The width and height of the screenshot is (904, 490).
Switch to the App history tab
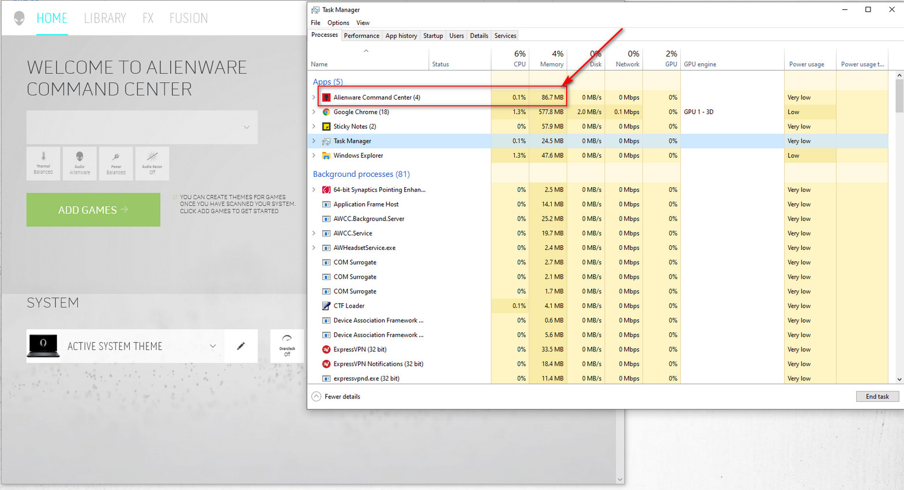[401, 36]
